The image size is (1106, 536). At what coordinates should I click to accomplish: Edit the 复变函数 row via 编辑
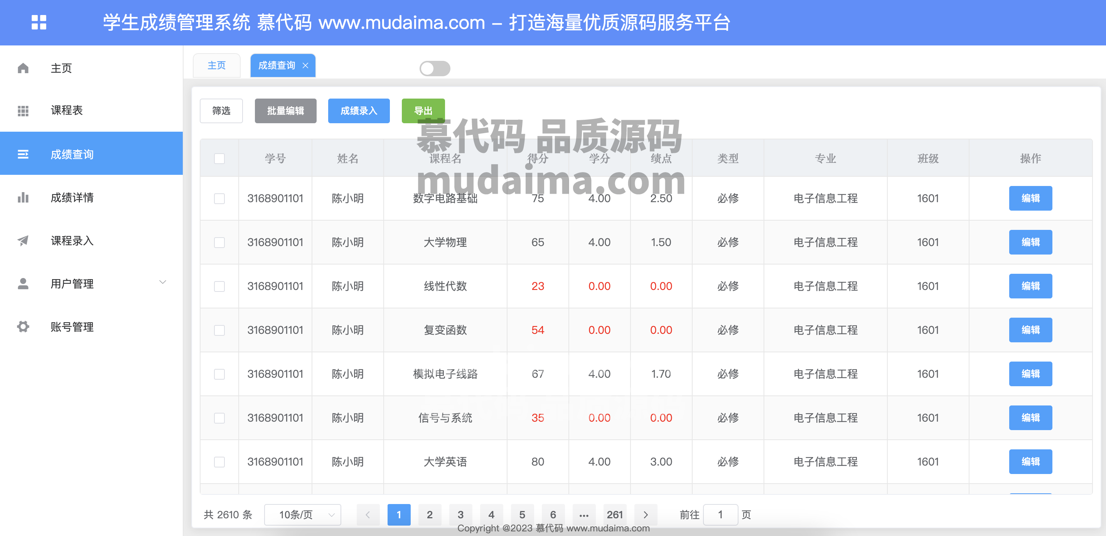pos(1030,330)
